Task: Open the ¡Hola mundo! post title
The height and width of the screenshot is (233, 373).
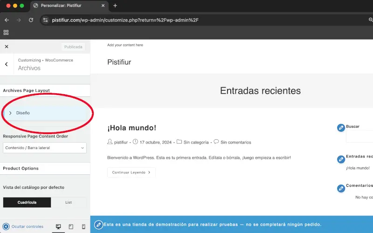Action: click(x=132, y=128)
